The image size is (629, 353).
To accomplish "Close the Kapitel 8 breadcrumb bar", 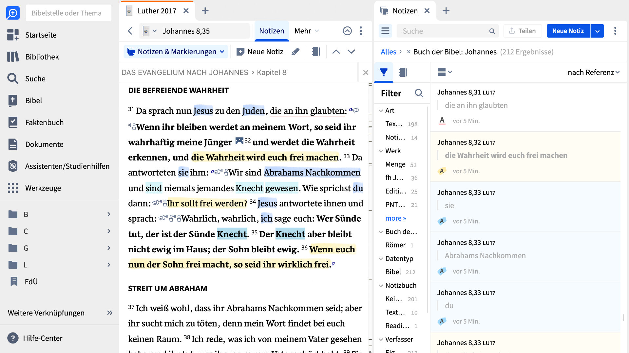I will pos(366,72).
